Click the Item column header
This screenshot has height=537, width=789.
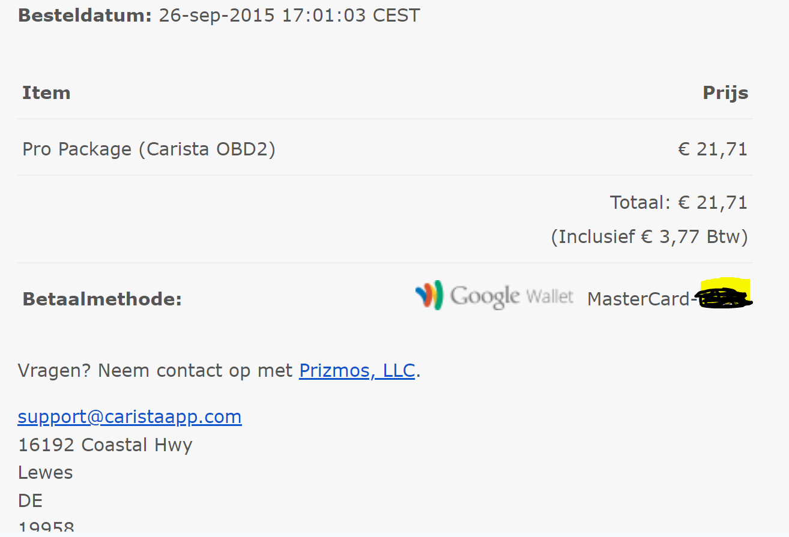(46, 92)
